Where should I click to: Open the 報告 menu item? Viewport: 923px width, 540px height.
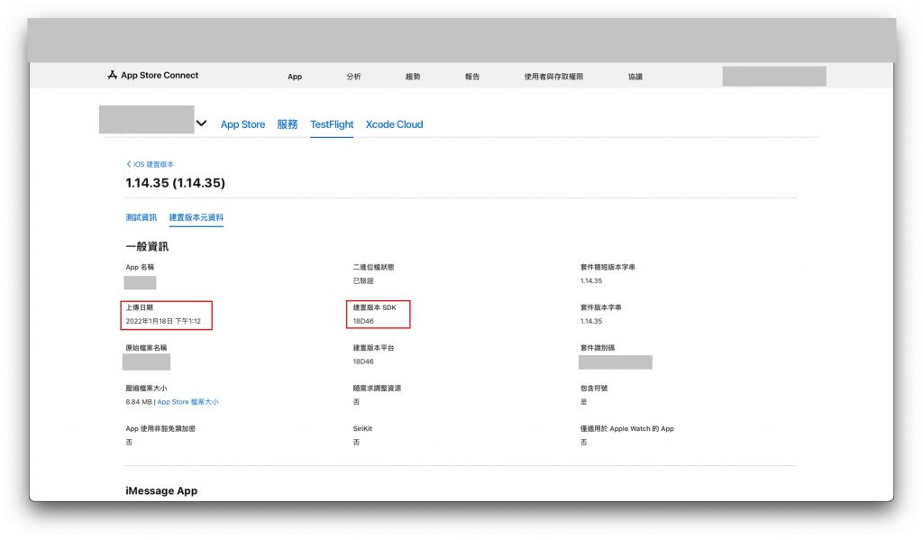tap(472, 77)
